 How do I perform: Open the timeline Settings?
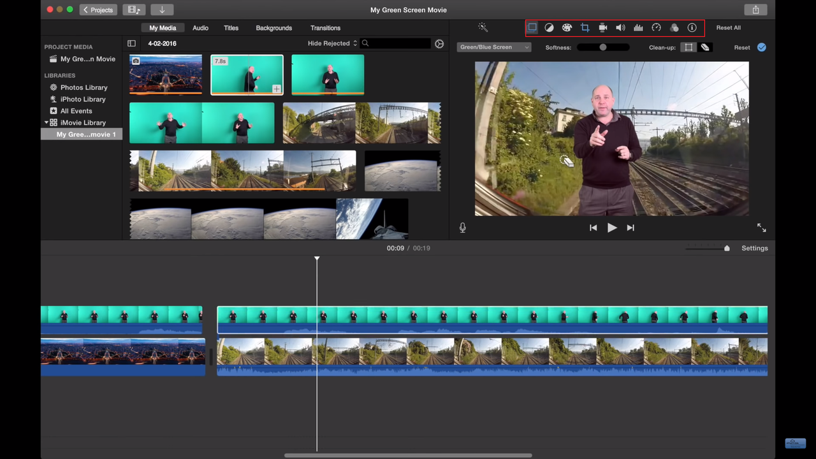click(x=755, y=248)
